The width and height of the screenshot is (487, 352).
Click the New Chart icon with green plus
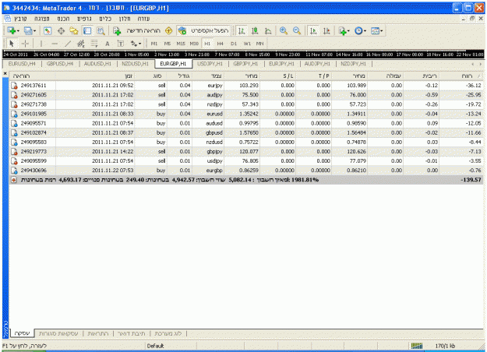[12, 30]
